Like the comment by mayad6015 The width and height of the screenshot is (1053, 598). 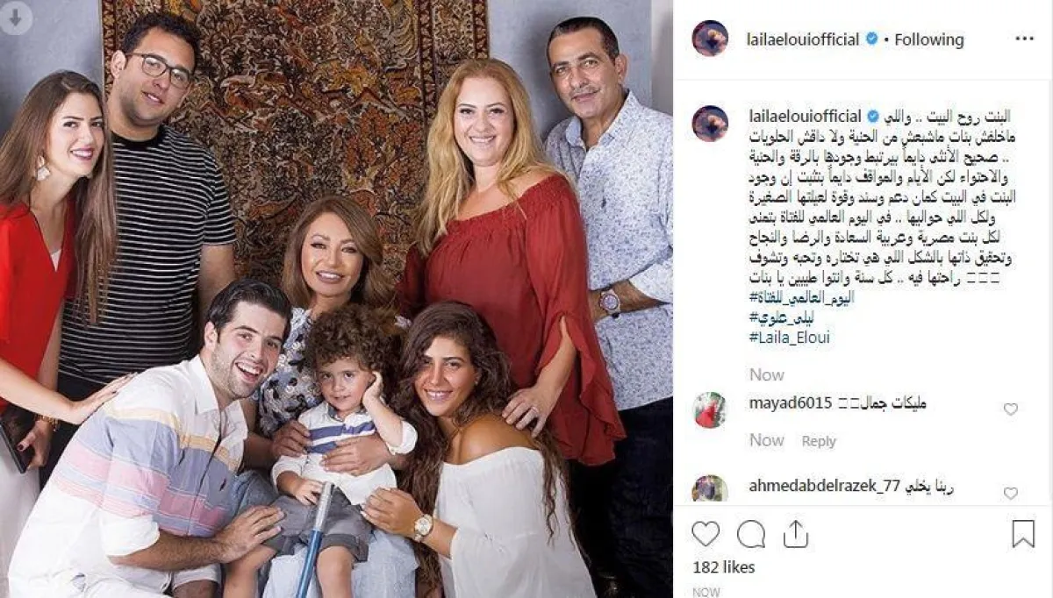1011,409
